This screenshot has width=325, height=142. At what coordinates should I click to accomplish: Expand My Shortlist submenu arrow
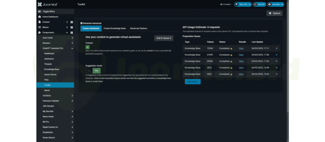[72, 111]
